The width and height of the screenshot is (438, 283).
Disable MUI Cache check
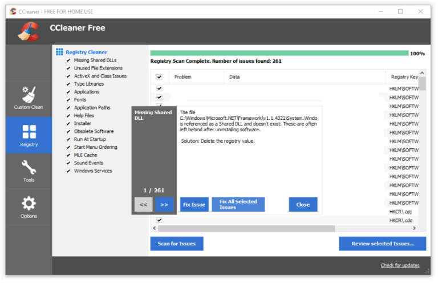[x=68, y=155]
